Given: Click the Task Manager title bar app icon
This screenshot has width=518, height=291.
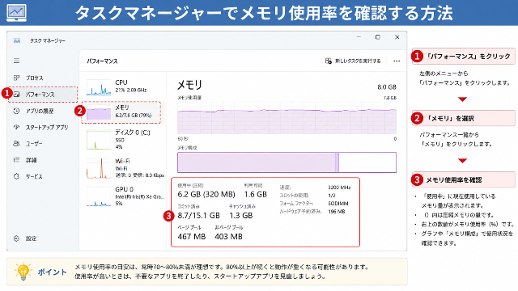Looking at the screenshot, I should 17,40.
